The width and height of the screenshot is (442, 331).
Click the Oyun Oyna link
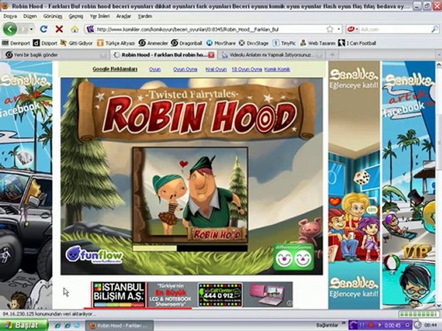point(185,69)
